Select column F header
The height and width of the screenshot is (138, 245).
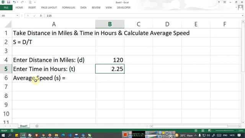(x=225, y=24)
